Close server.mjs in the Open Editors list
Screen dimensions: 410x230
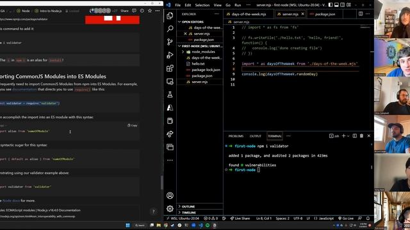click(185, 34)
